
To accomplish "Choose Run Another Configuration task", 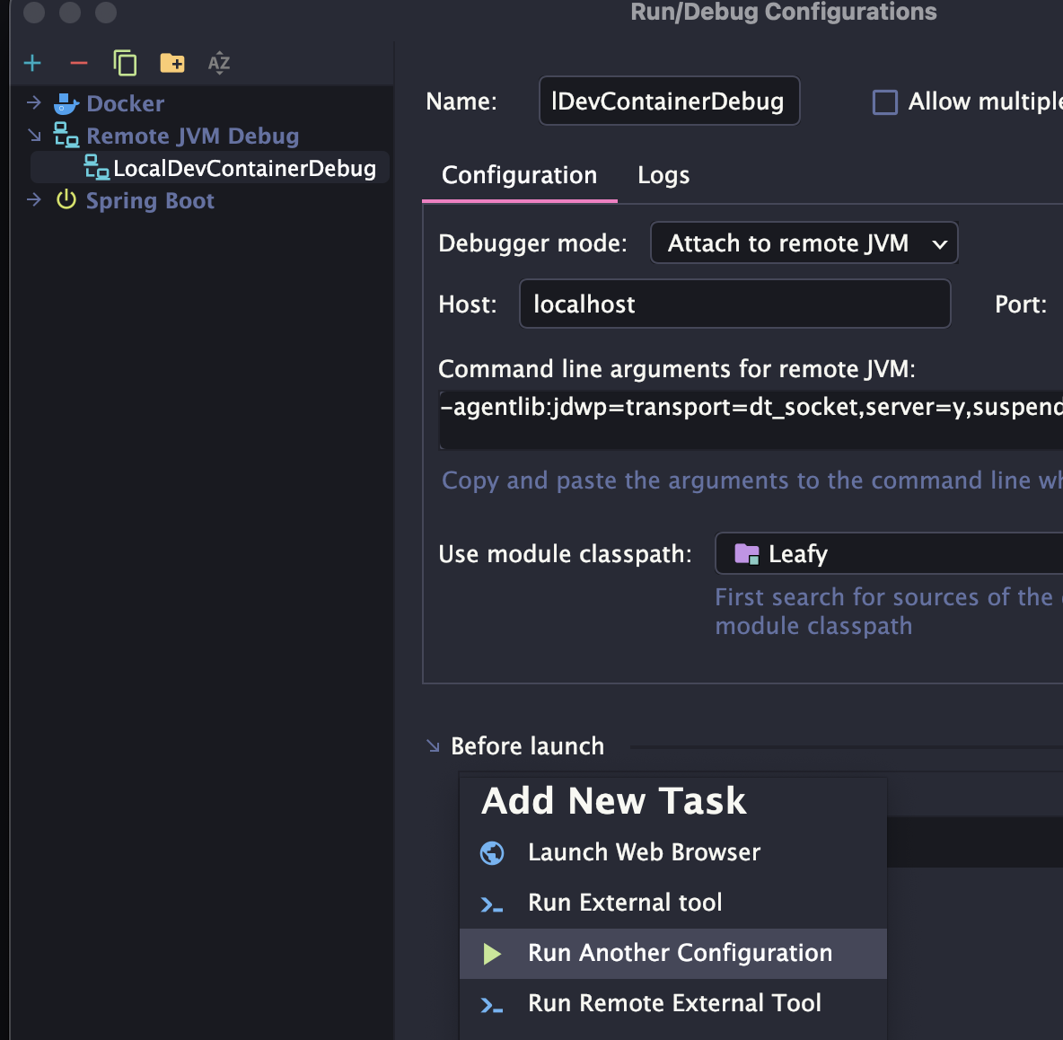I will tap(673, 953).
